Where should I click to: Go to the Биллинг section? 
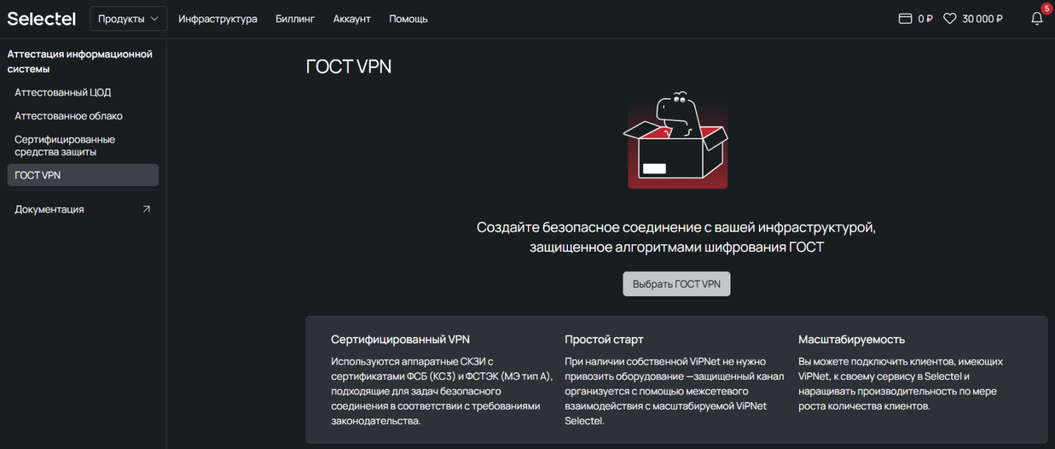pyautogui.click(x=295, y=19)
